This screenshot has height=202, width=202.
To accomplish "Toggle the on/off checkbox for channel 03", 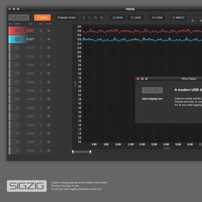I will tap(48, 48).
